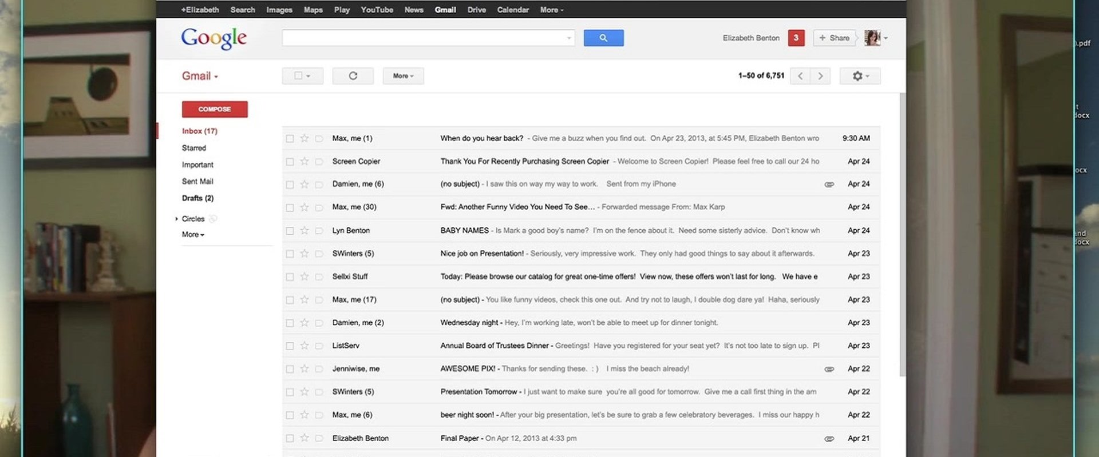Tick the ListServ email checkbox
Viewport: 1099px width, 457px height.
tap(290, 346)
